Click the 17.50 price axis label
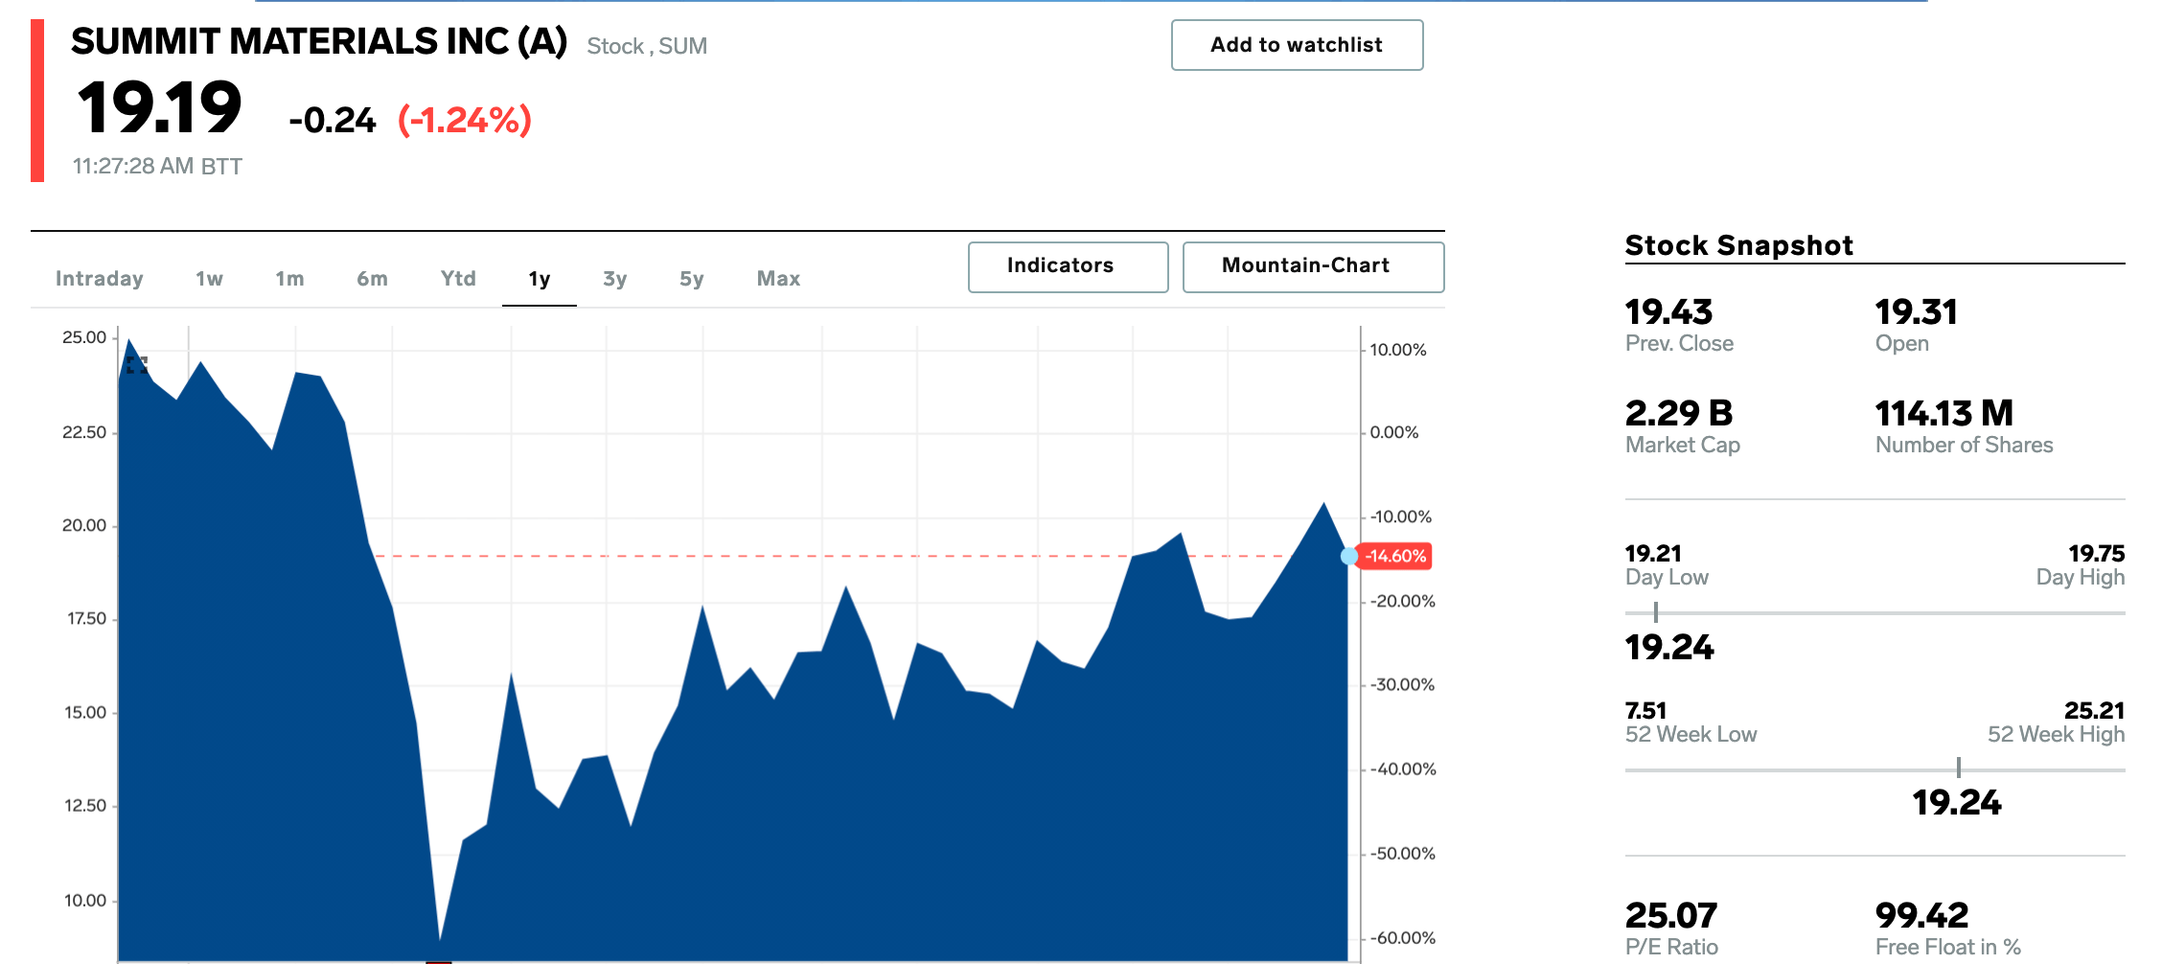 [x=86, y=619]
